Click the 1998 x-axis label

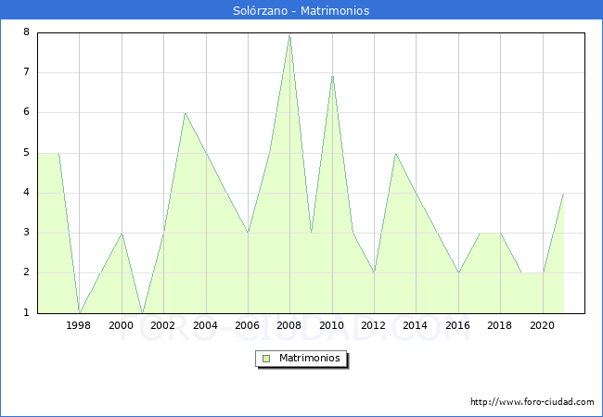[x=79, y=325]
